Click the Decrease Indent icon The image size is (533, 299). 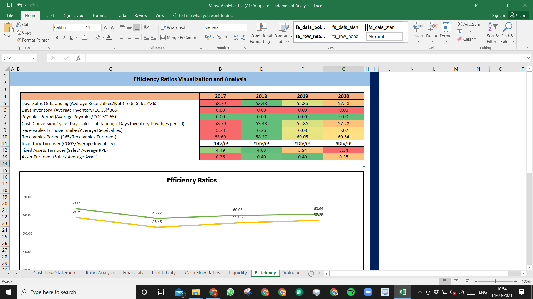pos(146,37)
